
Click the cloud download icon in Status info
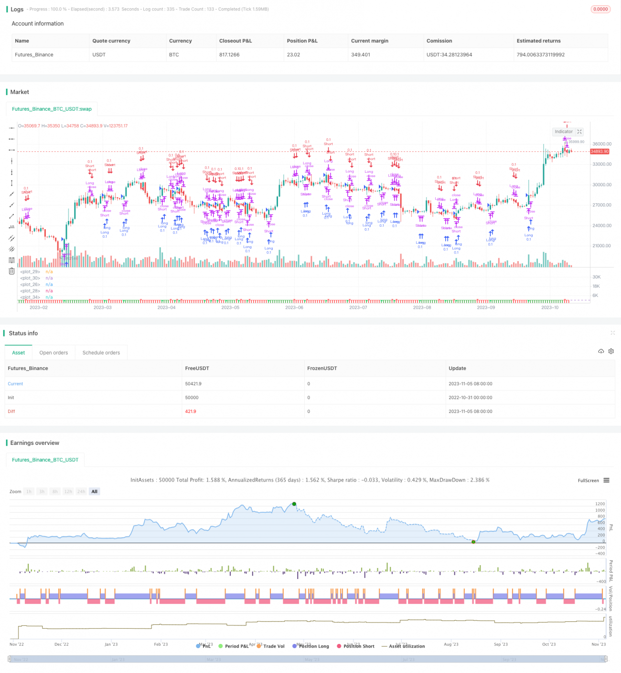(601, 351)
